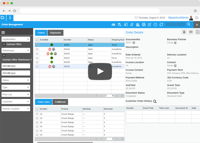
Task: Uncheck the checkbox for order 50251
Action: (x=37, y=45)
